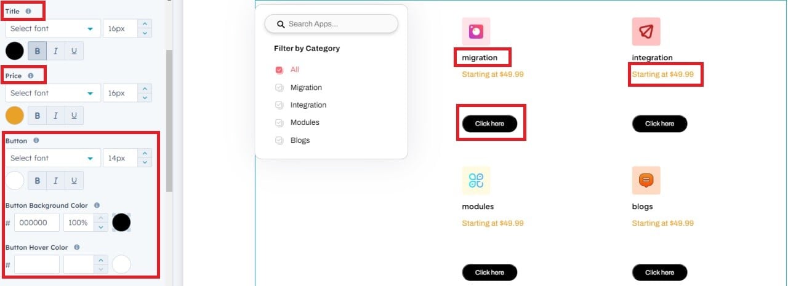Image resolution: width=788 pixels, height=286 pixels.
Task: Click the paper plane integration icon
Action: click(646, 31)
